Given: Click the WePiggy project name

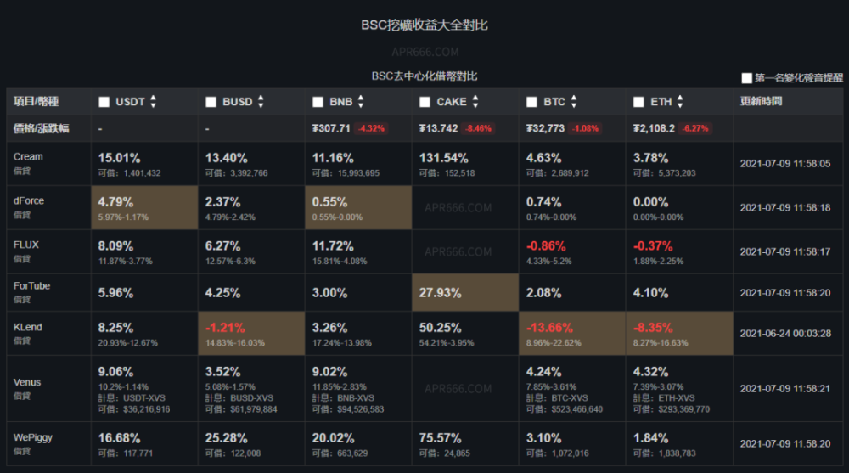Looking at the screenshot, I should tap(32, 437).
